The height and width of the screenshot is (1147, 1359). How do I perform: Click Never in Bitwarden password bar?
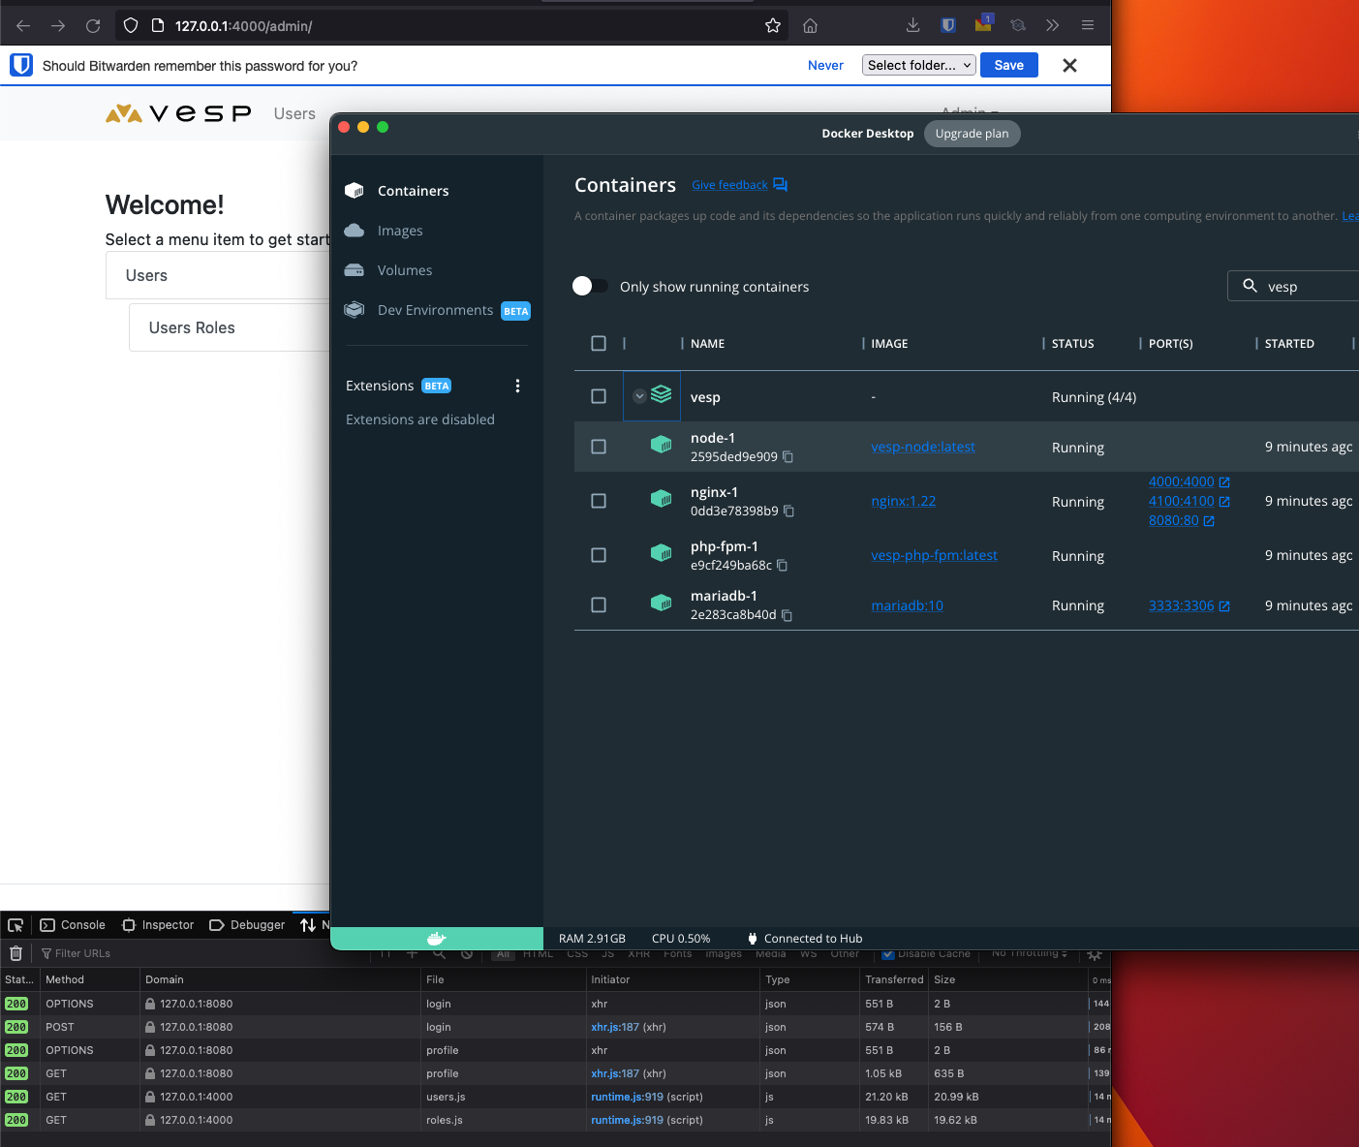pos(825,65)
